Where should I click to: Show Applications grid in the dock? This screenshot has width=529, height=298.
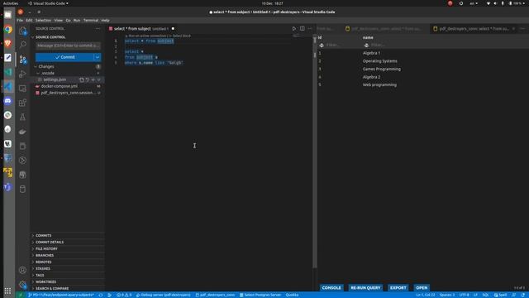[7, 291]
